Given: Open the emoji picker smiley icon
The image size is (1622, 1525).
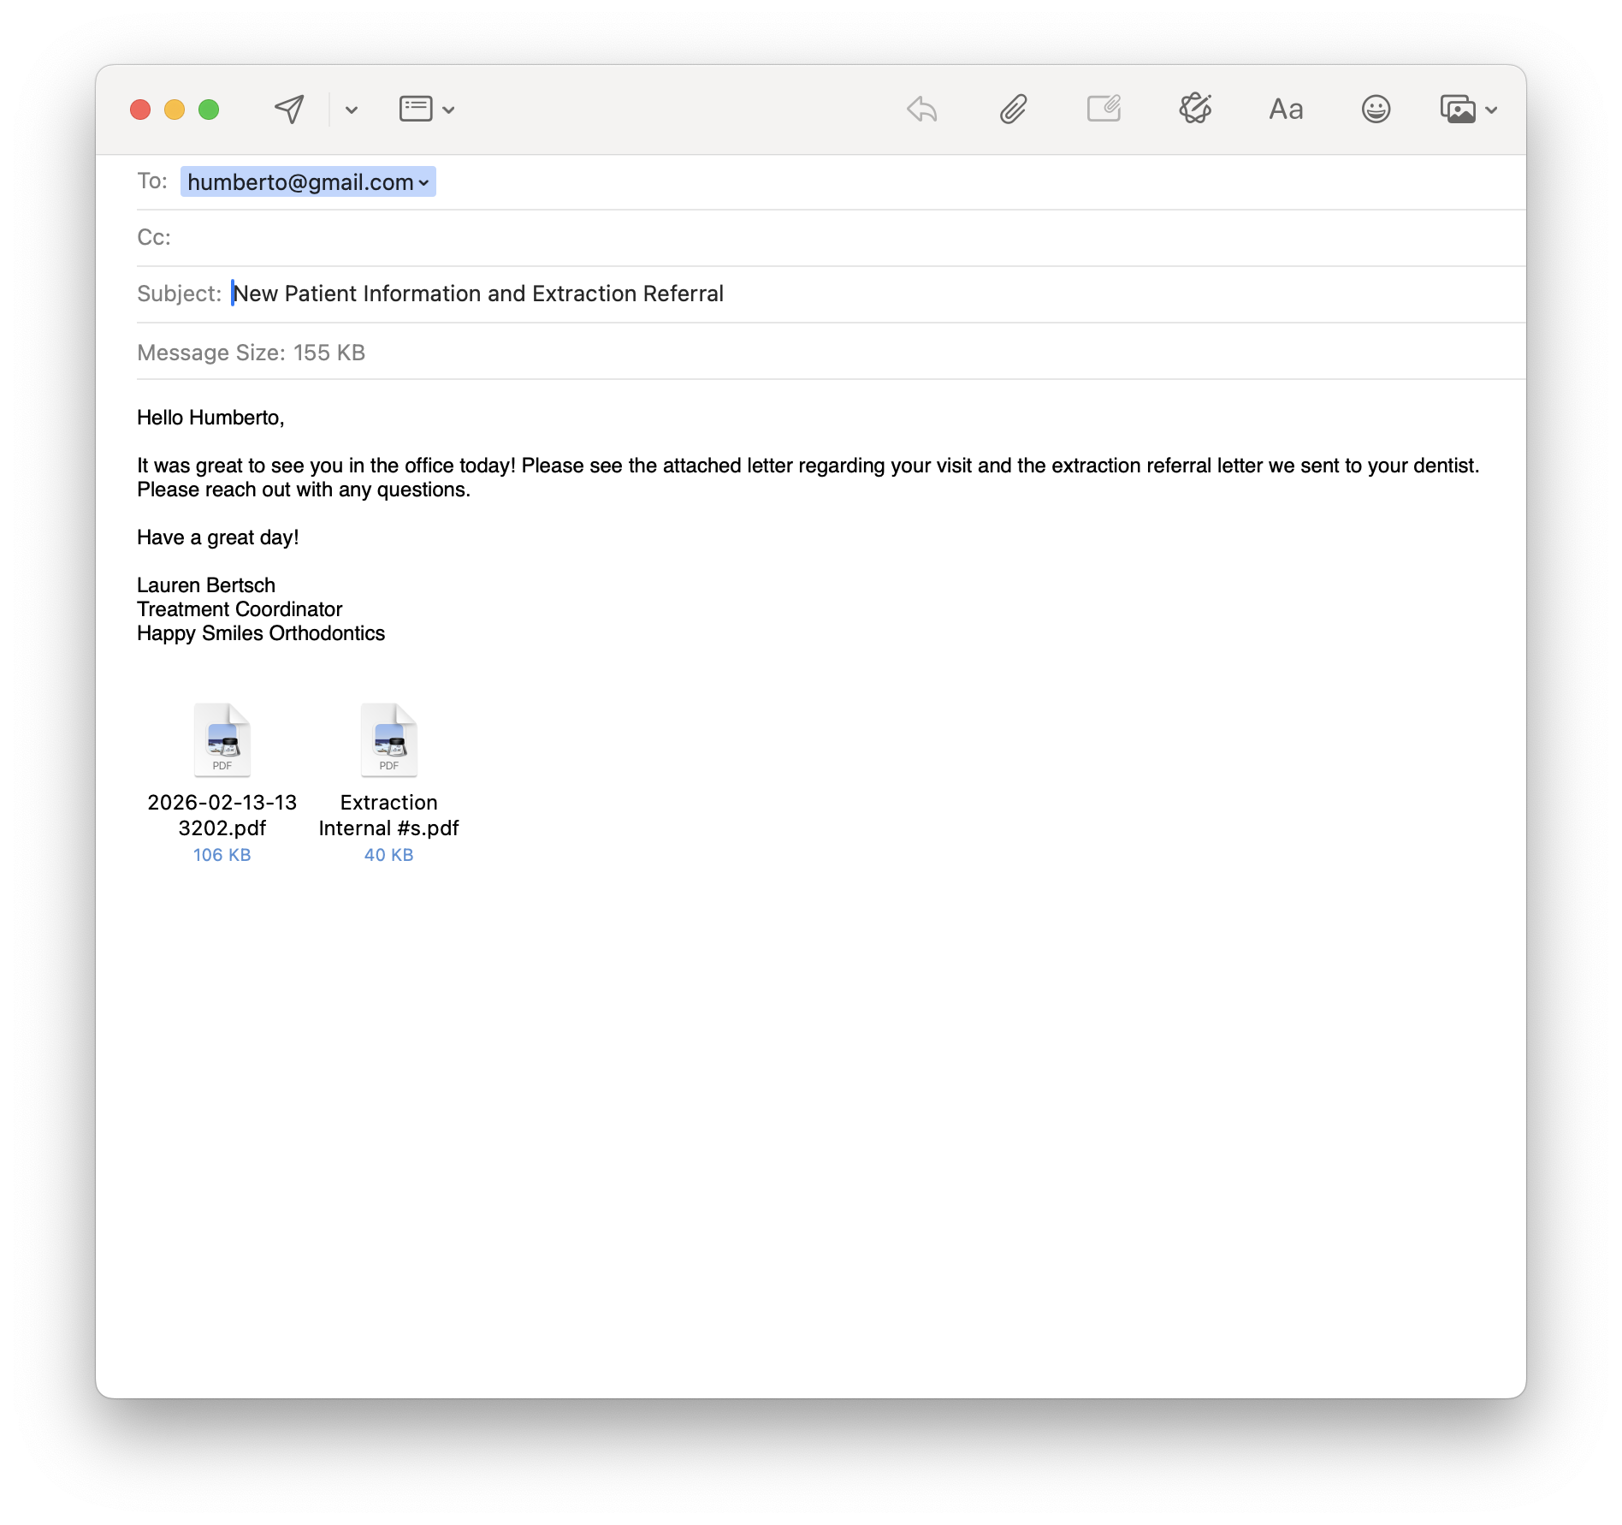Looking at the screenshot, I should coord(1376,110).
